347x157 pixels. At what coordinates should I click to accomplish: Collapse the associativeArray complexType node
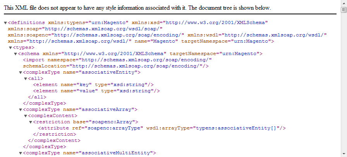(x=21, y=110)
